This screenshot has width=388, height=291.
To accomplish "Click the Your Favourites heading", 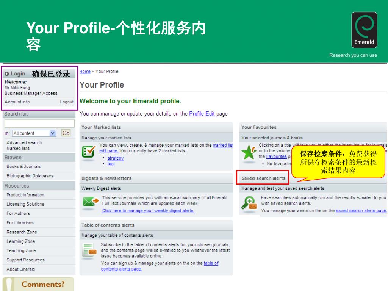I will (x=259, y=127).
